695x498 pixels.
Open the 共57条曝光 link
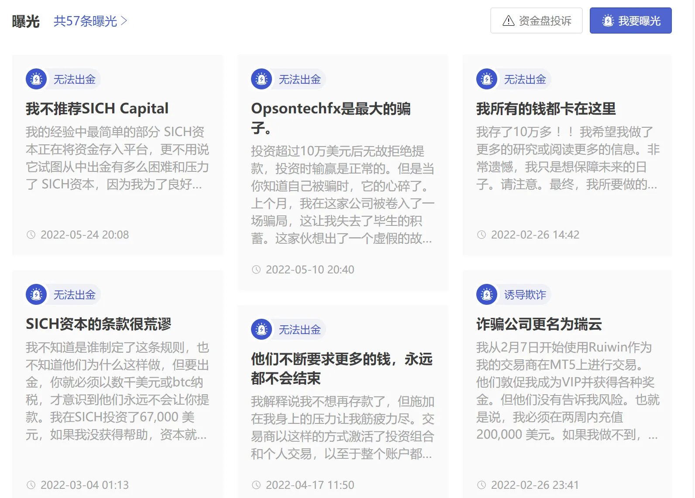click(x=90, y=21)
